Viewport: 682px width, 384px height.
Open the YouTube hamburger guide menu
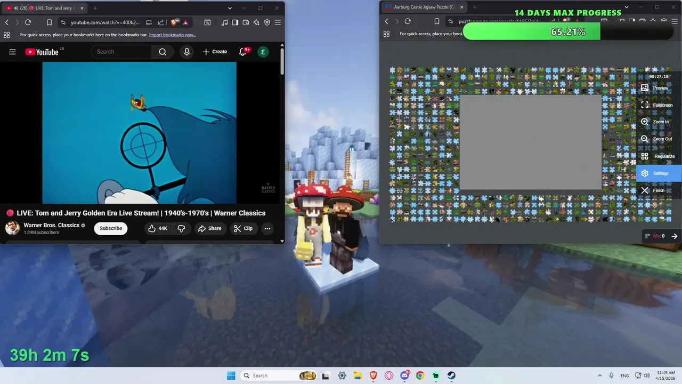coord(12,52)
